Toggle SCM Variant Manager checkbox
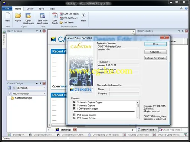The width and height of the screenshot is (190, 142). (74, 109)
